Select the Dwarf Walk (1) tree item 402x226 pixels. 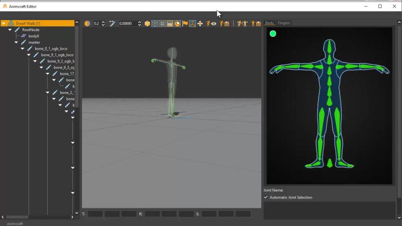coord(37,23)
